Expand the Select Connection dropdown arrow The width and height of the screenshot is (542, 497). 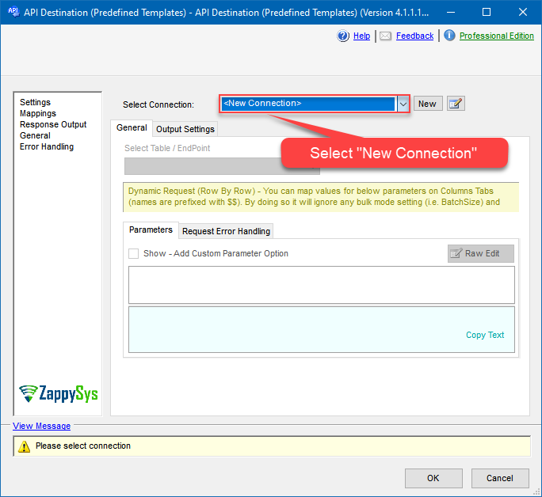click(x=403, y=104)
